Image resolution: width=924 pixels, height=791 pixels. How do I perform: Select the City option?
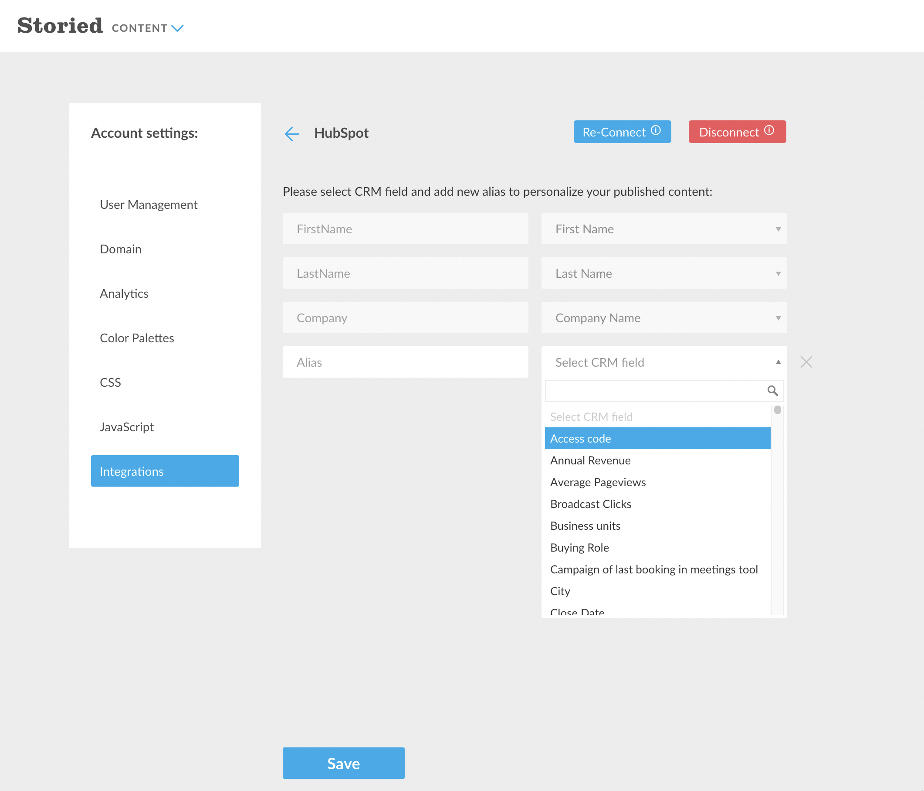point(560,591)
